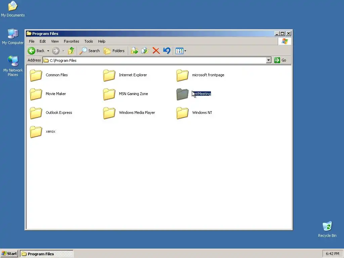This screenshot has height=258, width=344.
Task: Open the Search pane
Action: pos(89,51)
